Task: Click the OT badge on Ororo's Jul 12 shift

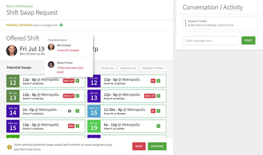Action: click(153, 81)
